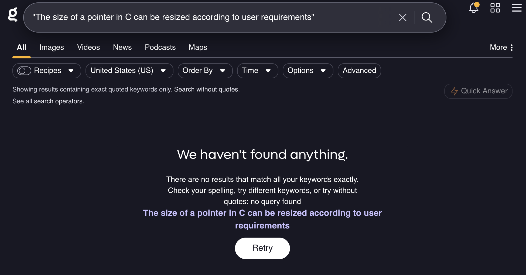Click the purple unquoted query suggestion text
This screenshot has height=275, width=526.
[262, 219]
